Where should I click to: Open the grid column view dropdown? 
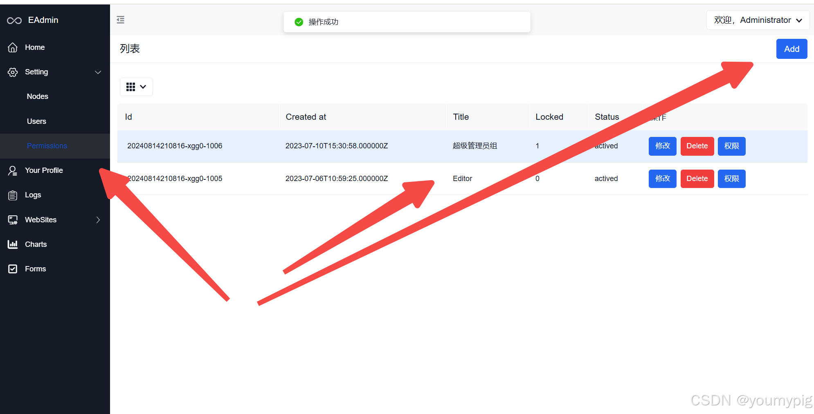(136, 87)
